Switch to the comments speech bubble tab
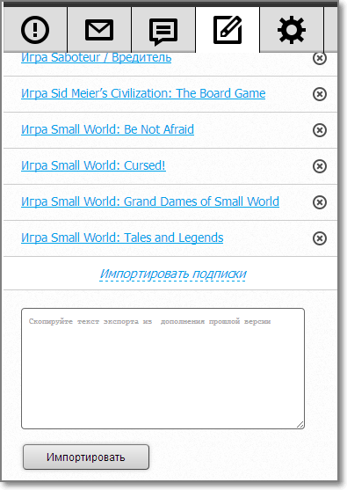Image resolution: width=347 pixels, height=490 pixels. pos(163,30)
